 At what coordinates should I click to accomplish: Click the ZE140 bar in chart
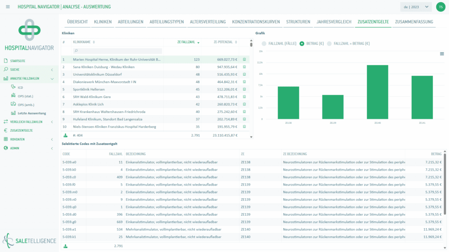tap(378, 92)
